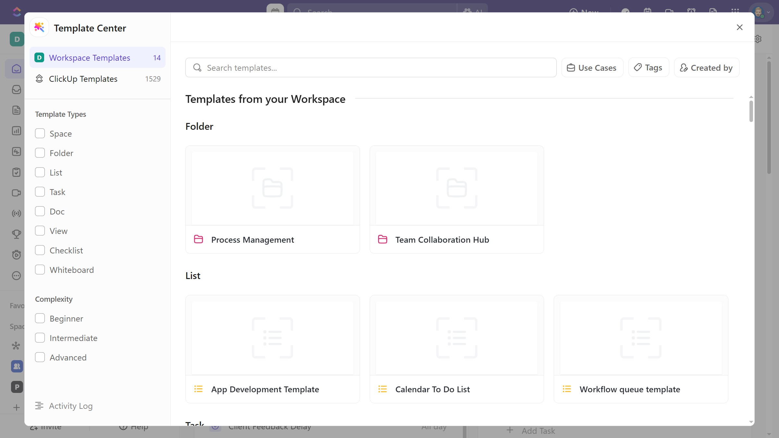Viewport: 779px width, 438px height.
Task: Open the blue team space icon in sidebar
Action: 17,366
